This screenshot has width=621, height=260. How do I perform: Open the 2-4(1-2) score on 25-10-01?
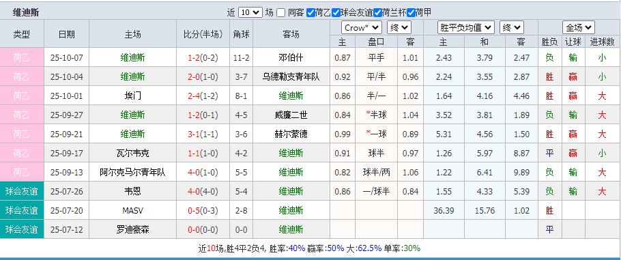click(203, 96)
